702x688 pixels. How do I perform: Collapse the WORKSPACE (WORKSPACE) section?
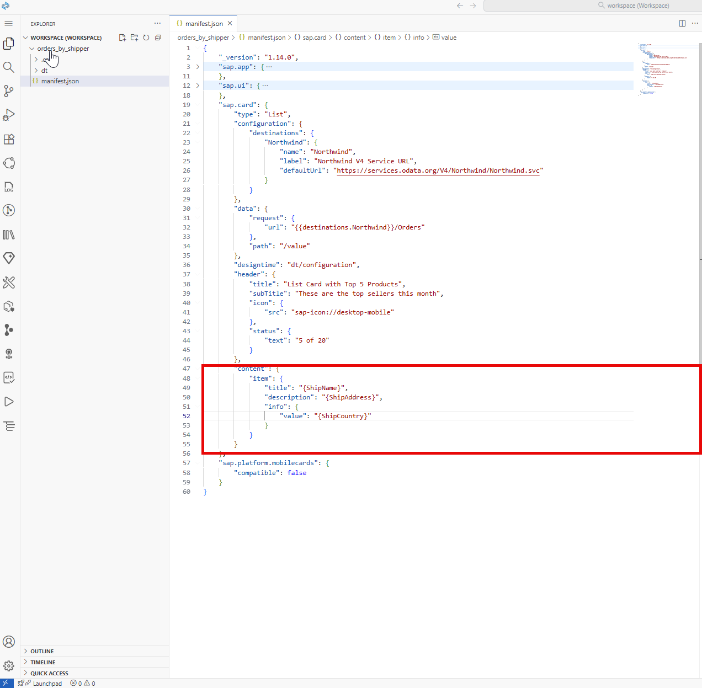25,38
